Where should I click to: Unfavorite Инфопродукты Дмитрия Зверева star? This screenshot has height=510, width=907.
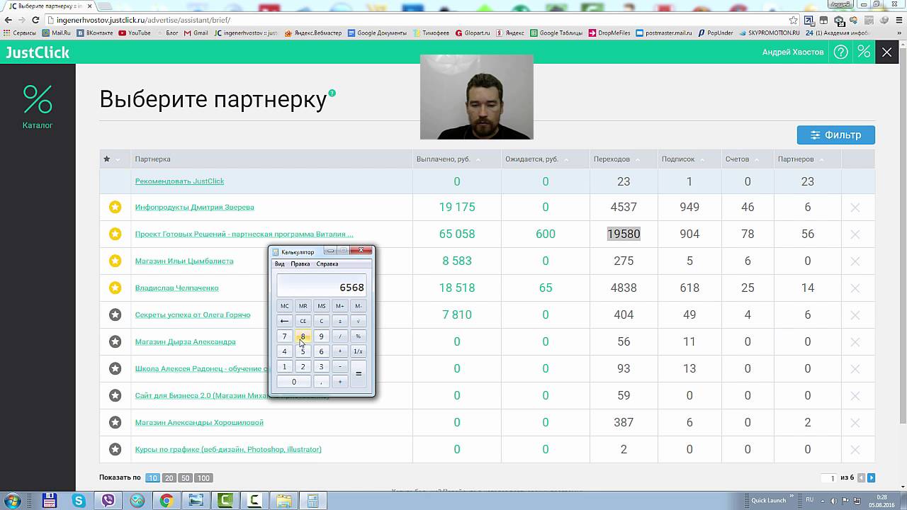point(115,208)
